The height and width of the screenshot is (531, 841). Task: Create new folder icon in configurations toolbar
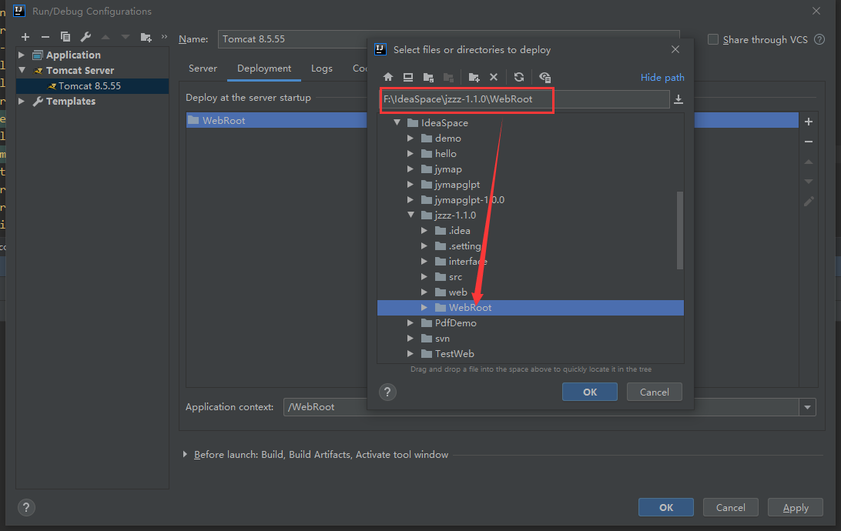click(x=146, y=37)
